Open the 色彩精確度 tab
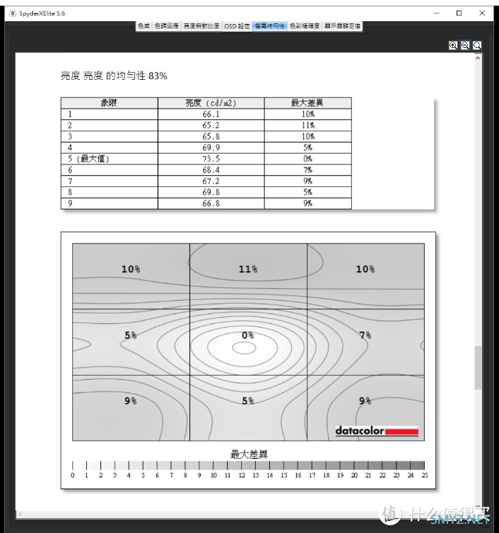Viewport: 499px width, 533px height. point(305,26)
